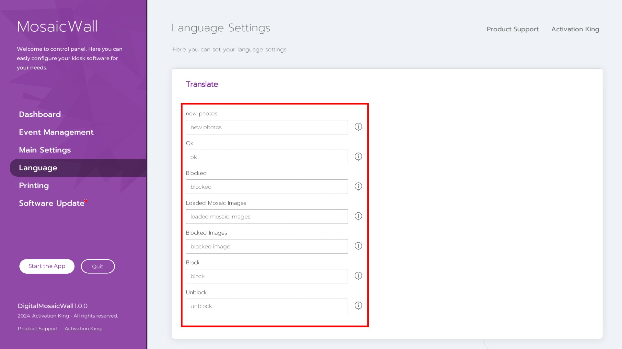Click info icon next to Block field
The image size is (622, 349).
358,276
